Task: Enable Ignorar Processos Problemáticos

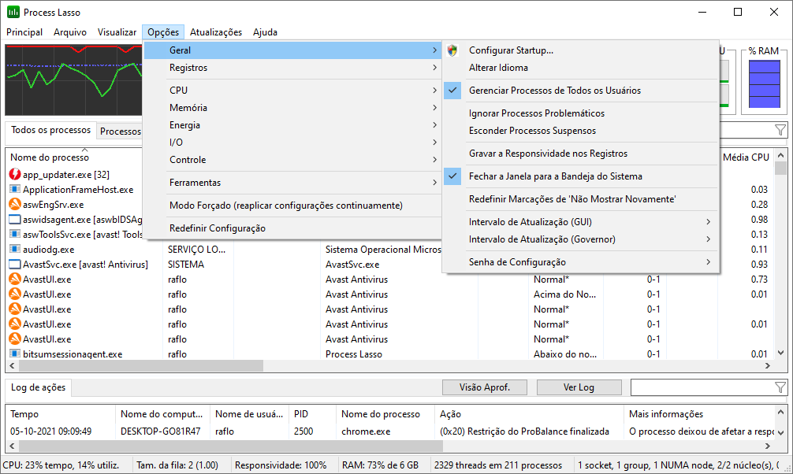Action: 581,113
